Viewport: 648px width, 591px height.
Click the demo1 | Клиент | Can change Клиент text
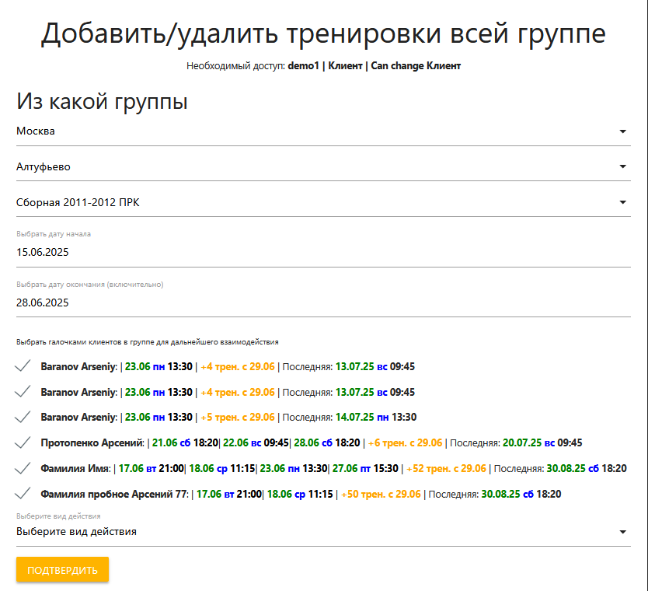tap(374, 66)
